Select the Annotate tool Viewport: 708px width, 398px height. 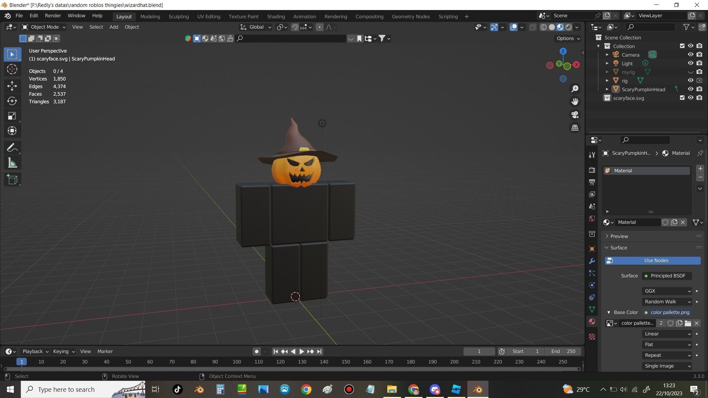(12, 148)
